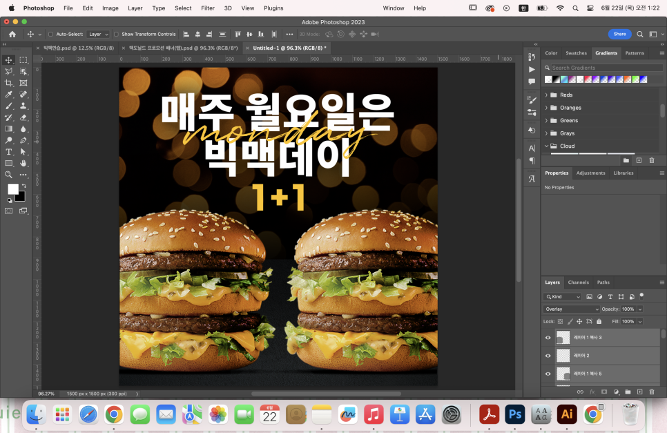Toggle layer filtering on/off switch
The image size is (667, 433).
tap(641, 296)
